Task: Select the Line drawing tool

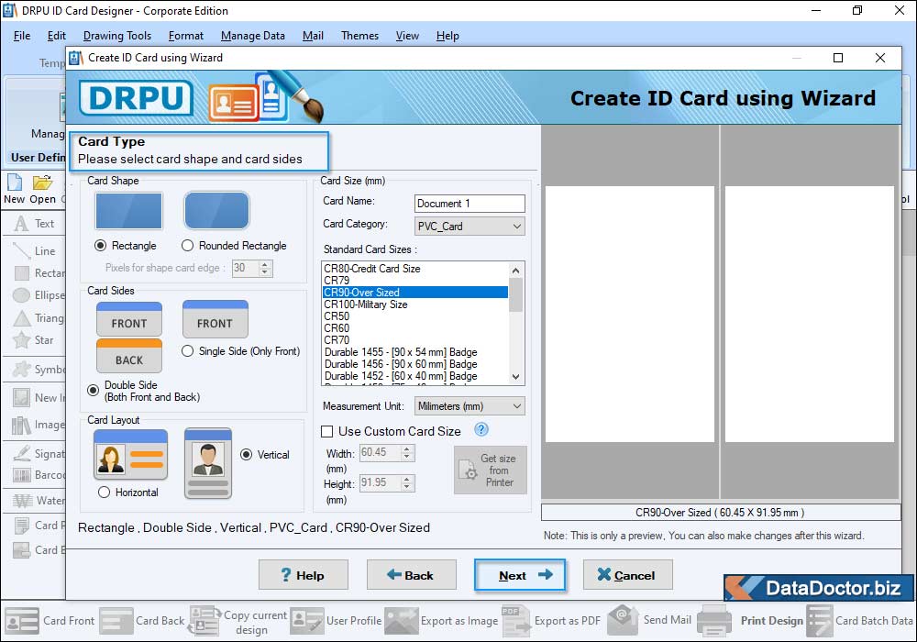Action: [x=22, y=250]
